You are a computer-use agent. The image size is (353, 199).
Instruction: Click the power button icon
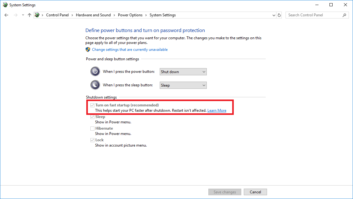point(95,72)
